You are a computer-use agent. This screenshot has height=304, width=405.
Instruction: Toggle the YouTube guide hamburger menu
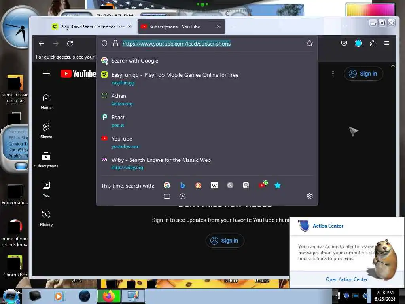[46, 73]
